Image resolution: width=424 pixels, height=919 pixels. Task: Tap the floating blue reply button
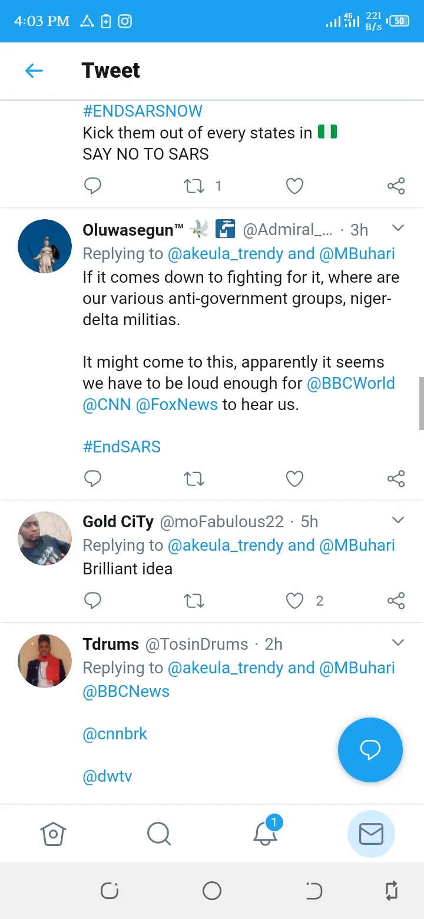pyautogui.click(x=370, y=750)
